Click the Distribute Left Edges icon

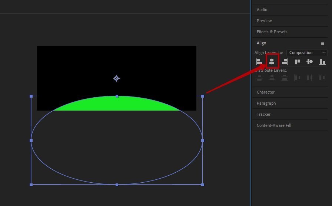pos(297,78)
